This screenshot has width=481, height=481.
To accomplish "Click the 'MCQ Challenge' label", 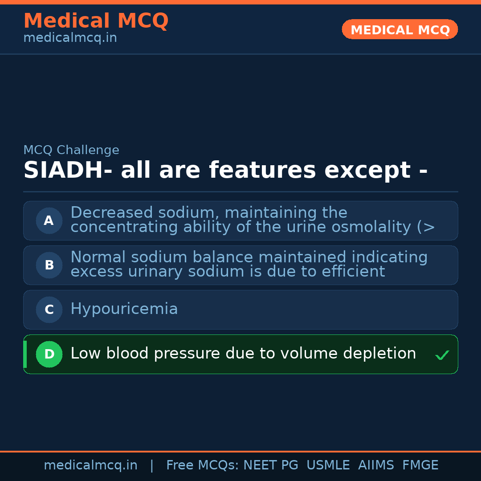I will [71, 151].
